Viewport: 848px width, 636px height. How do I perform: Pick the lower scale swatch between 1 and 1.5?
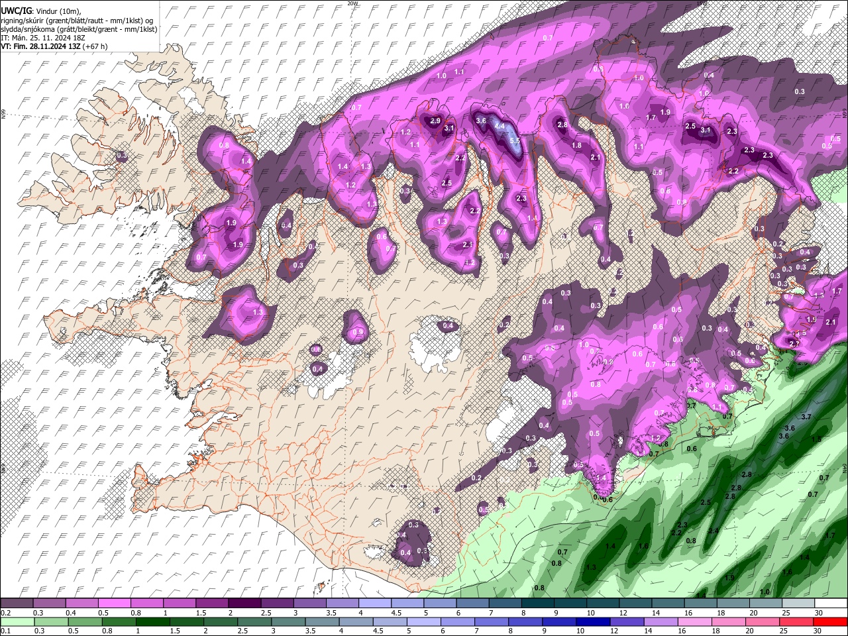(x=152, y=621)
